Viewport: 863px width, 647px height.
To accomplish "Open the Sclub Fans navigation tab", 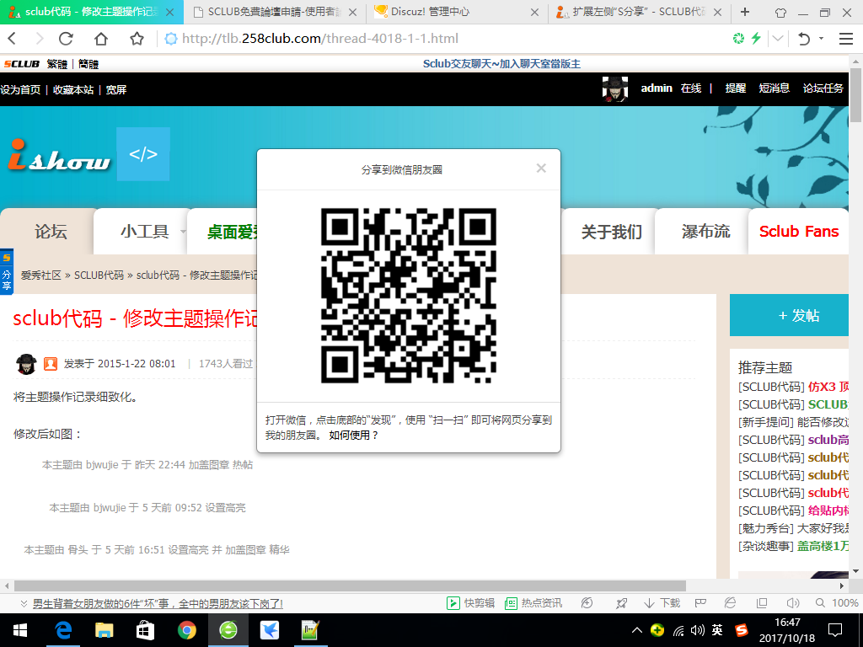I will 799,232.
